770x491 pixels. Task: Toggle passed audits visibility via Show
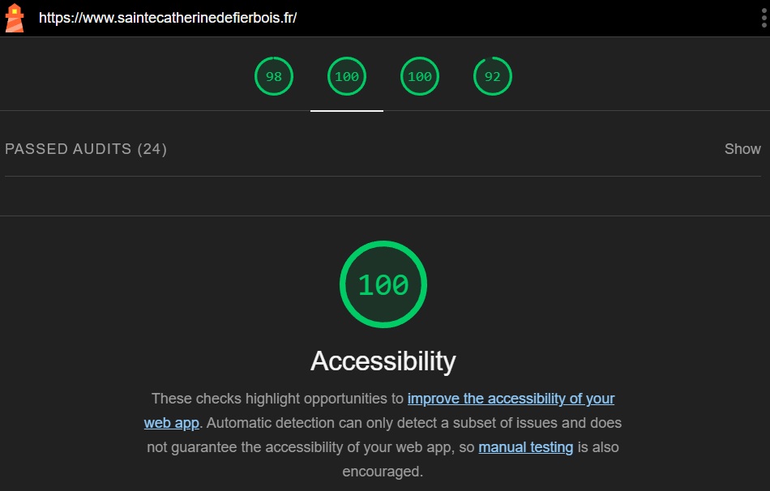pyautogui.click(x=742, y=149)
